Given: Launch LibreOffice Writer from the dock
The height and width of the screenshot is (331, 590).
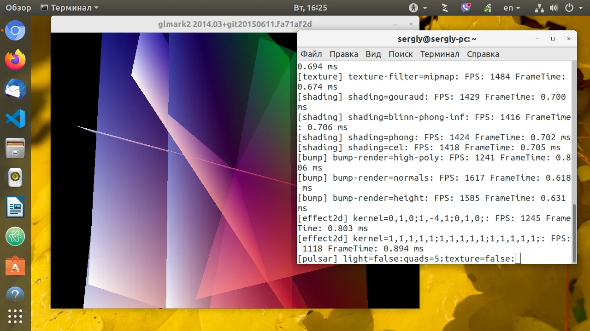Looking at the screenshot, I should 15,207.
